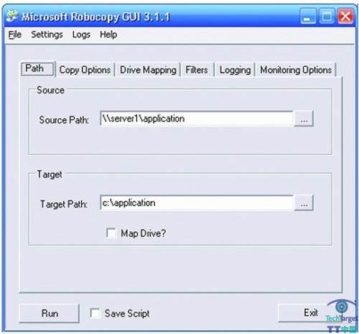Click the 'Source Path:' label
The image size is (359, 334).
[x=64, y=120]
